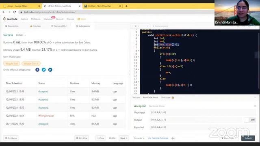Open the Accepted submission from 12/04/2021 13:56
Screen dimensions: 260x146
pos(43,99)
